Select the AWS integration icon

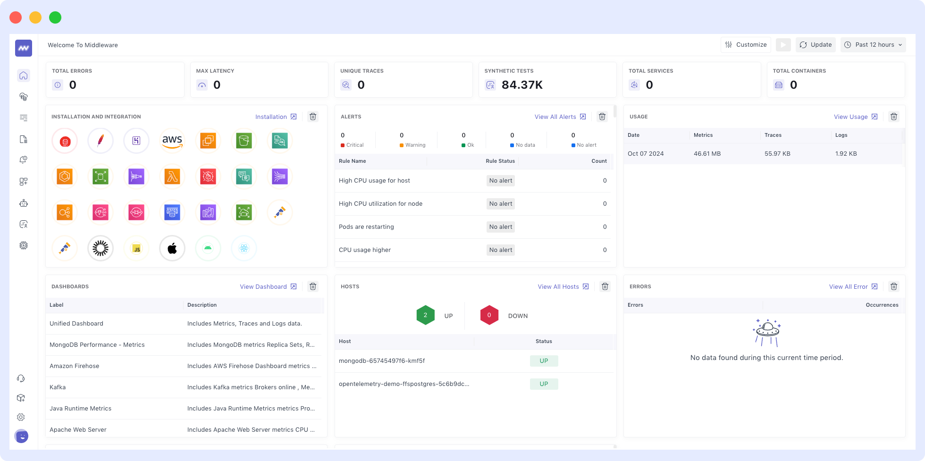pos(172,140)
